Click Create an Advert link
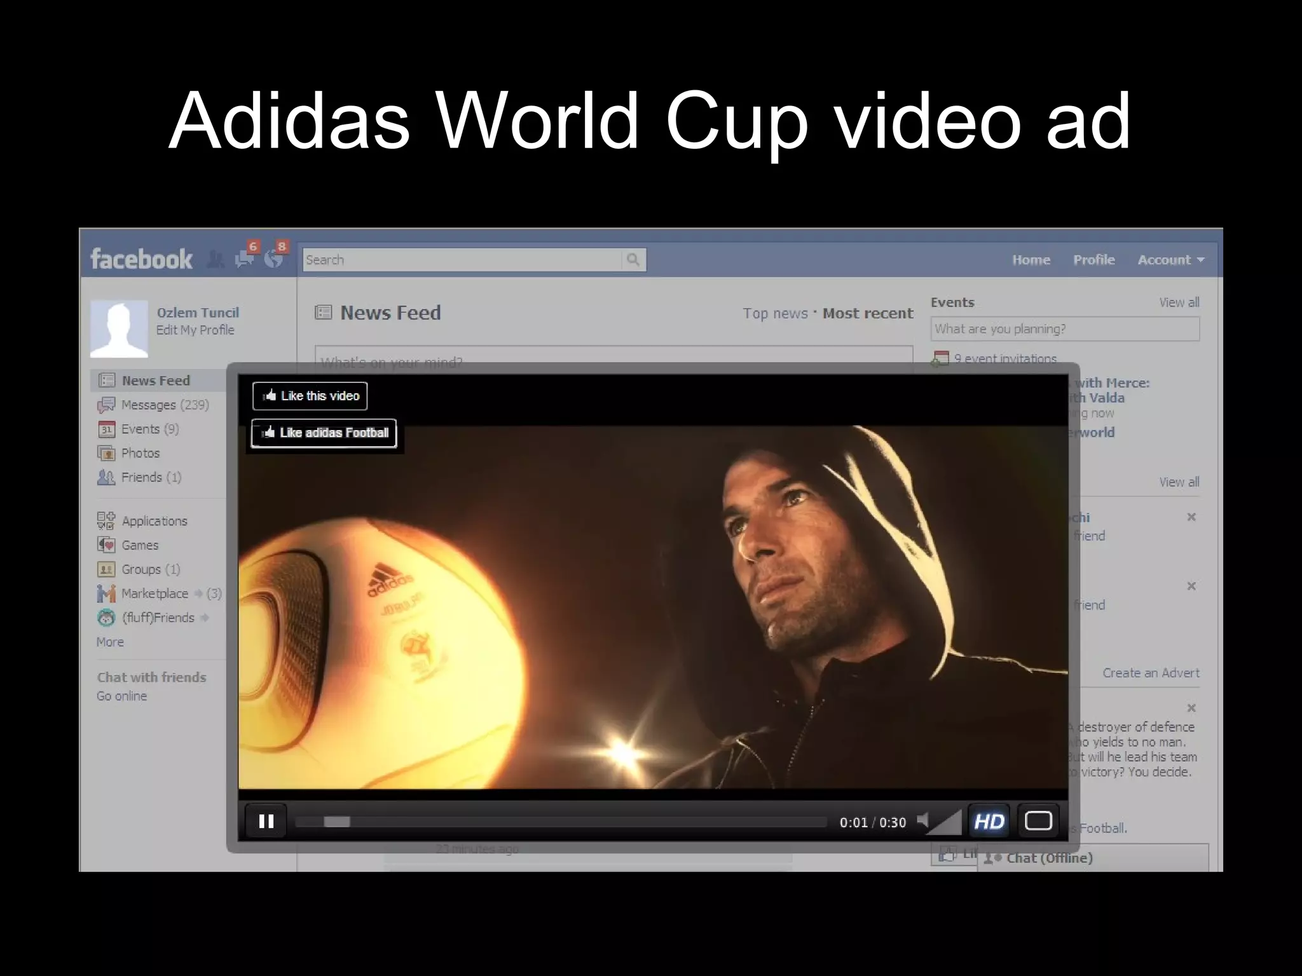 pos(1151,673)
